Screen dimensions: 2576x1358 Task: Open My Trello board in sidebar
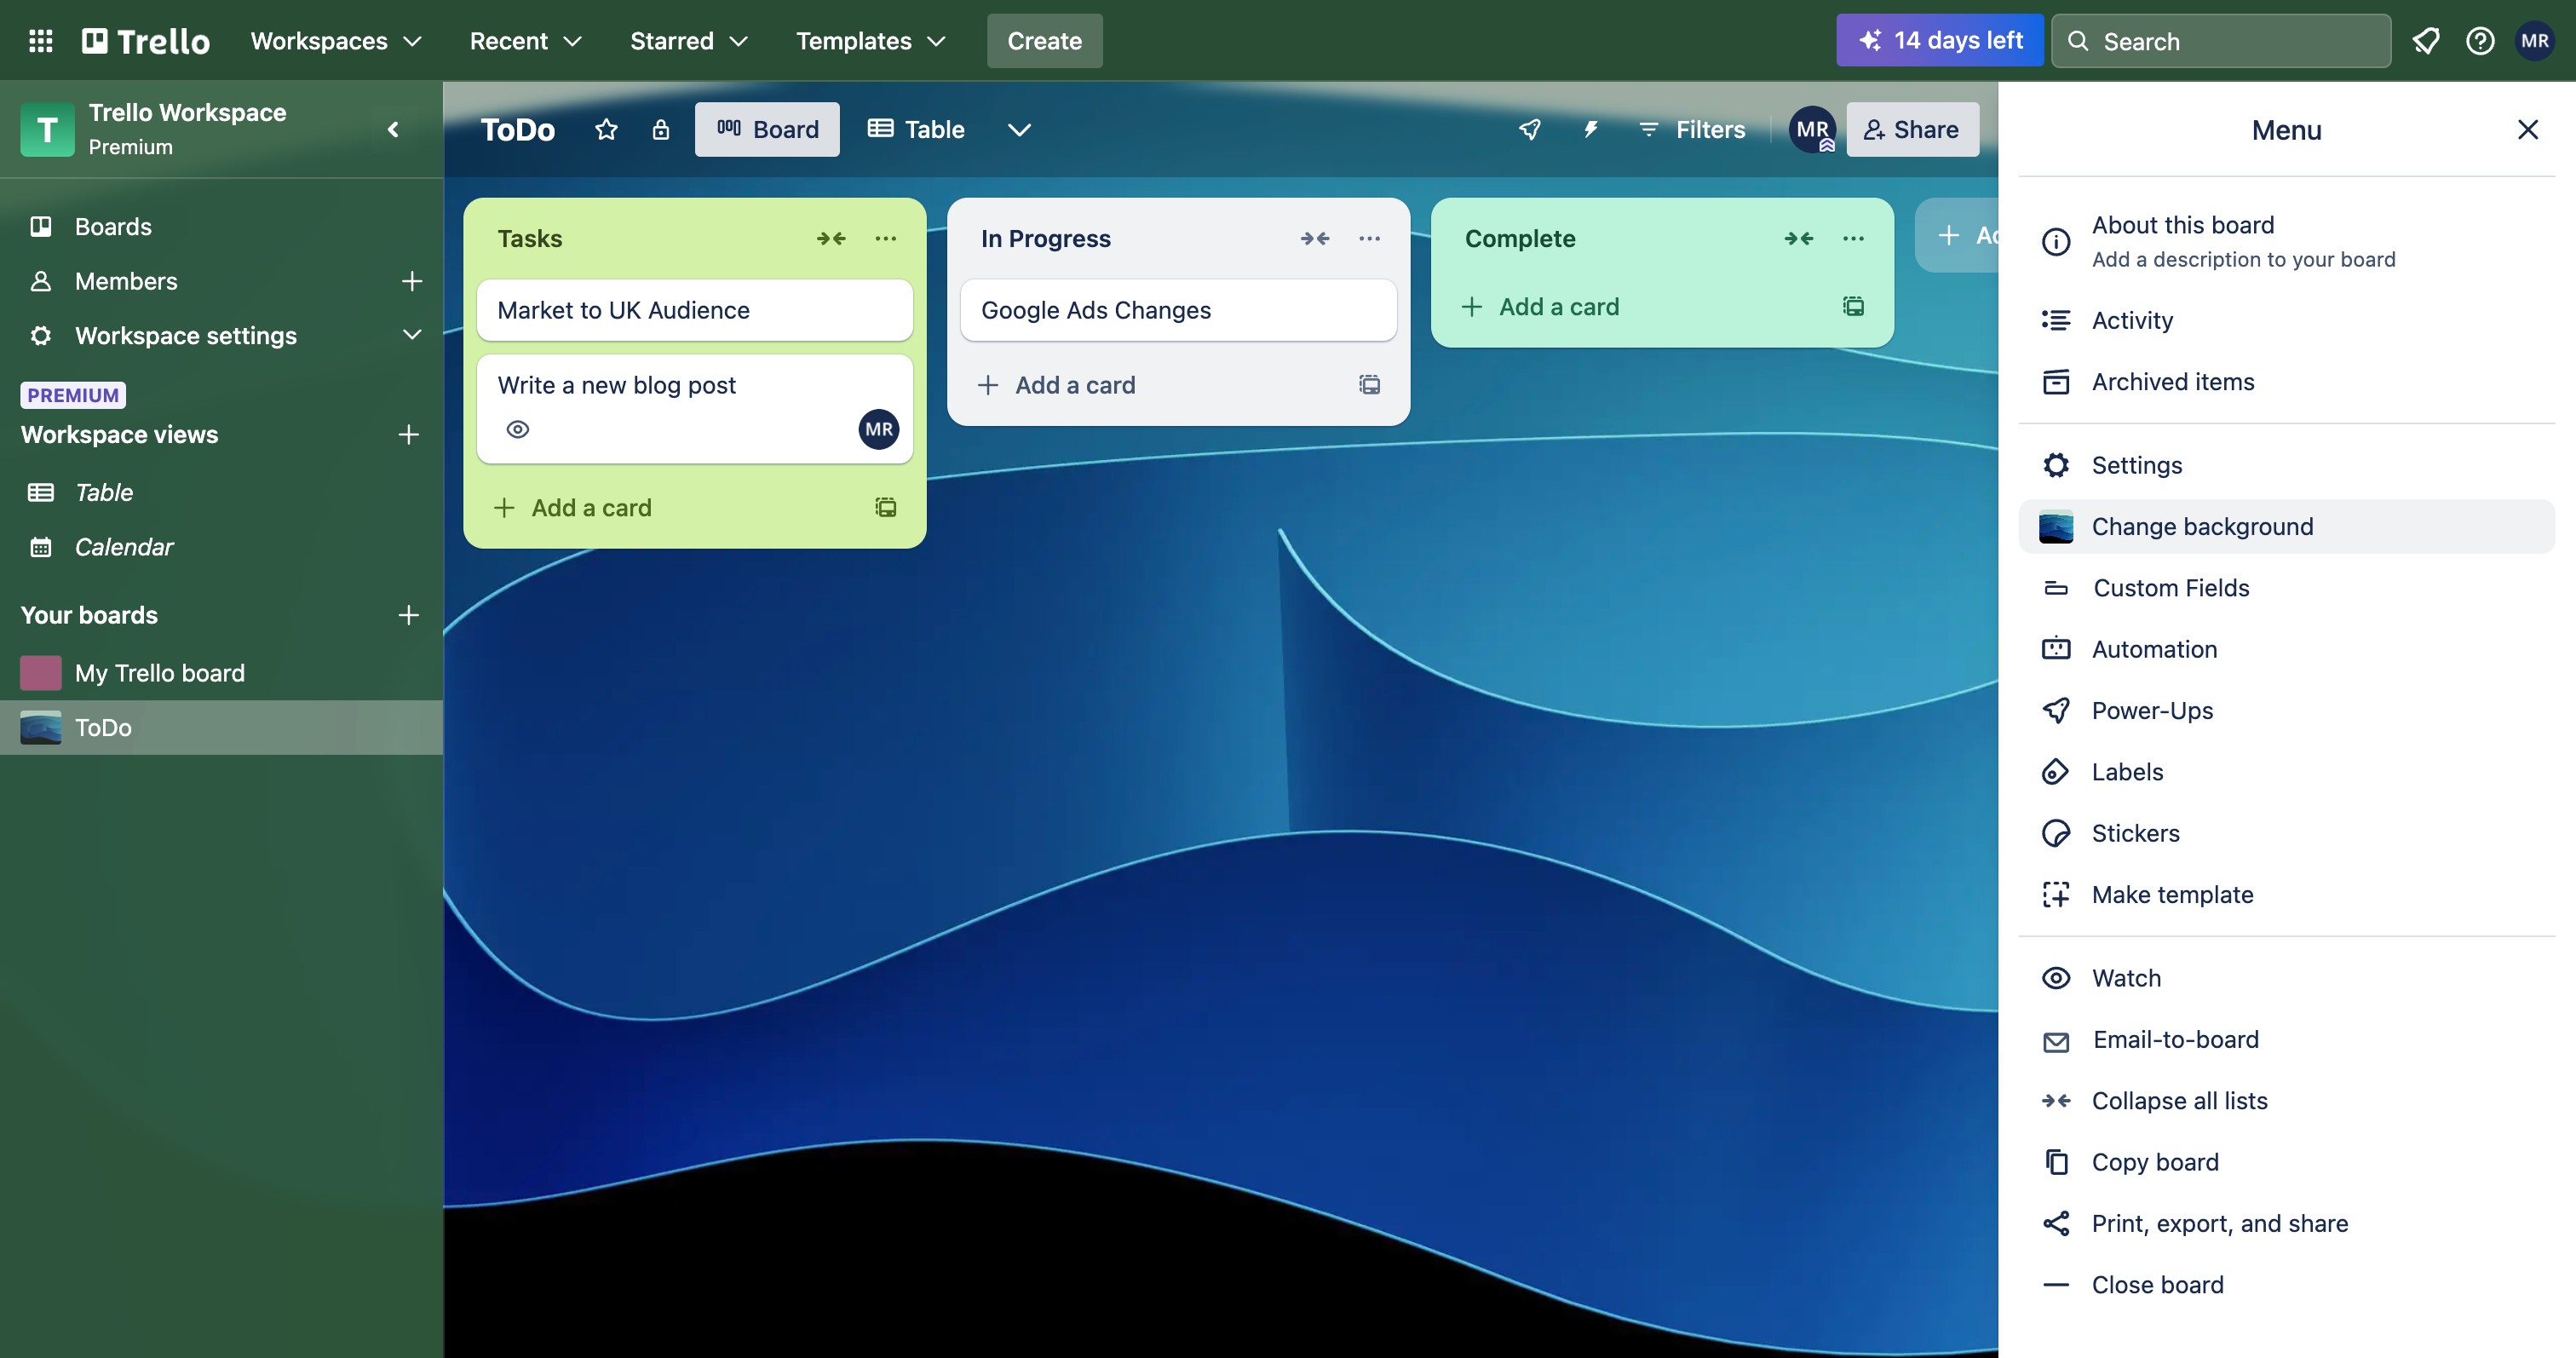(x=221, y=672)
